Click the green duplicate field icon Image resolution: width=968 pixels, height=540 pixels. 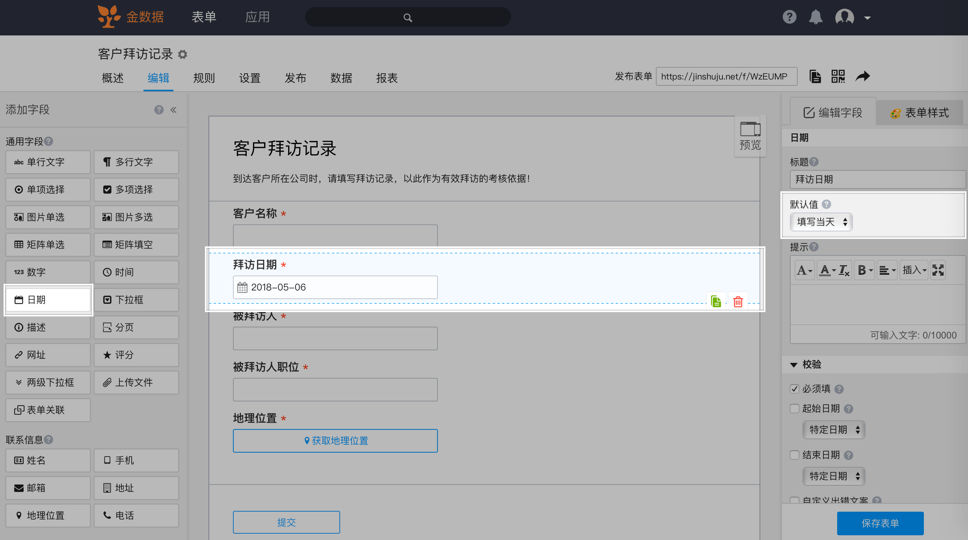pyautogui.click(x=716, y=301)
